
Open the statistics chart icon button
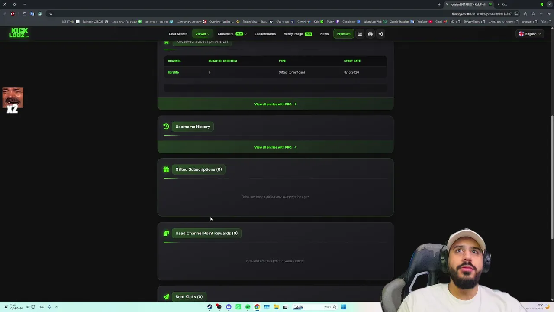coord(360,34)
